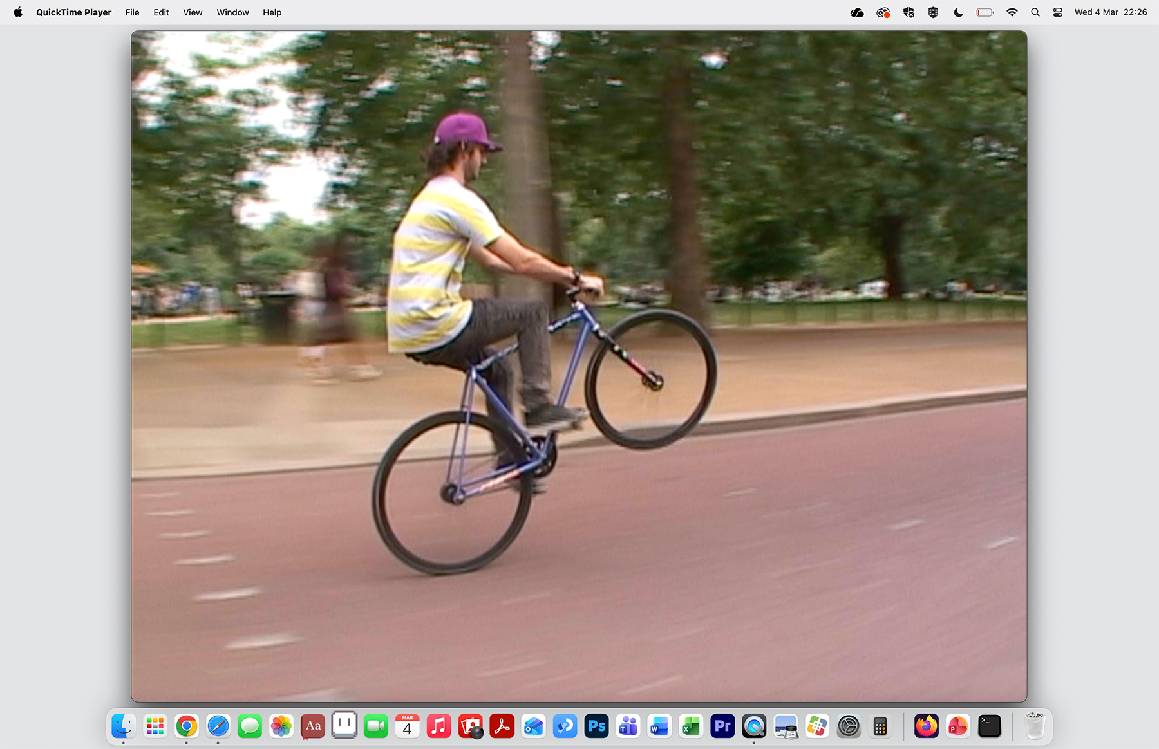Viewport: 1159px width, 749px height.
Task: Launch Adobe Photoshop from the Dock
Action: point(596,726)
